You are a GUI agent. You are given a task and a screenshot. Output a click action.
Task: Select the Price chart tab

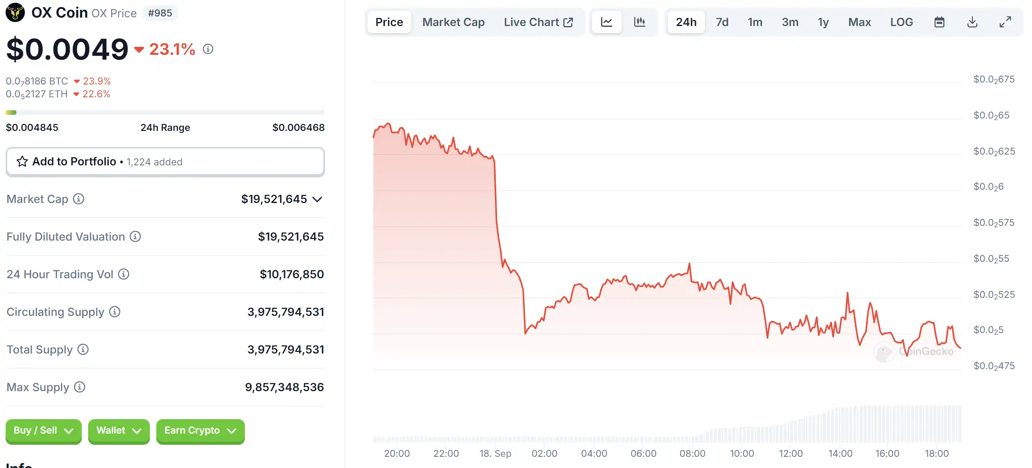(389, 22)
